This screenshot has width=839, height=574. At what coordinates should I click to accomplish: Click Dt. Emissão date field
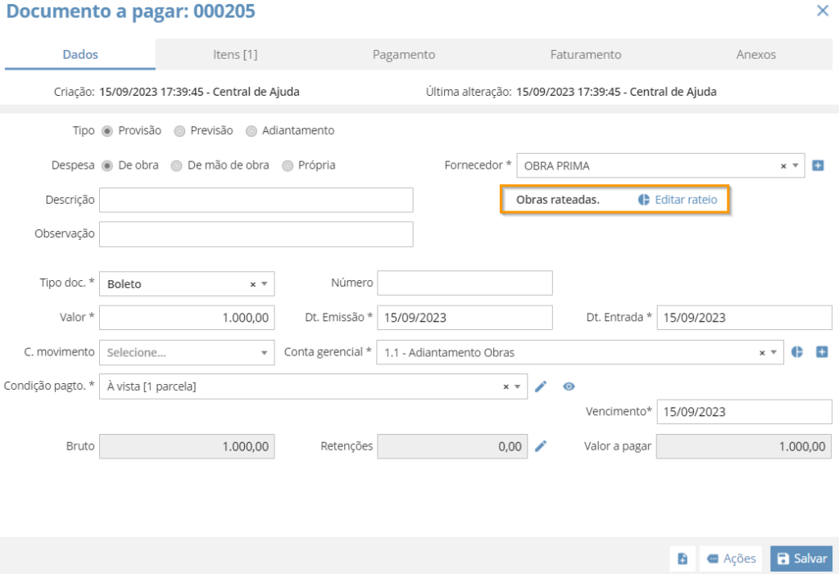click(x=465, y=318)
